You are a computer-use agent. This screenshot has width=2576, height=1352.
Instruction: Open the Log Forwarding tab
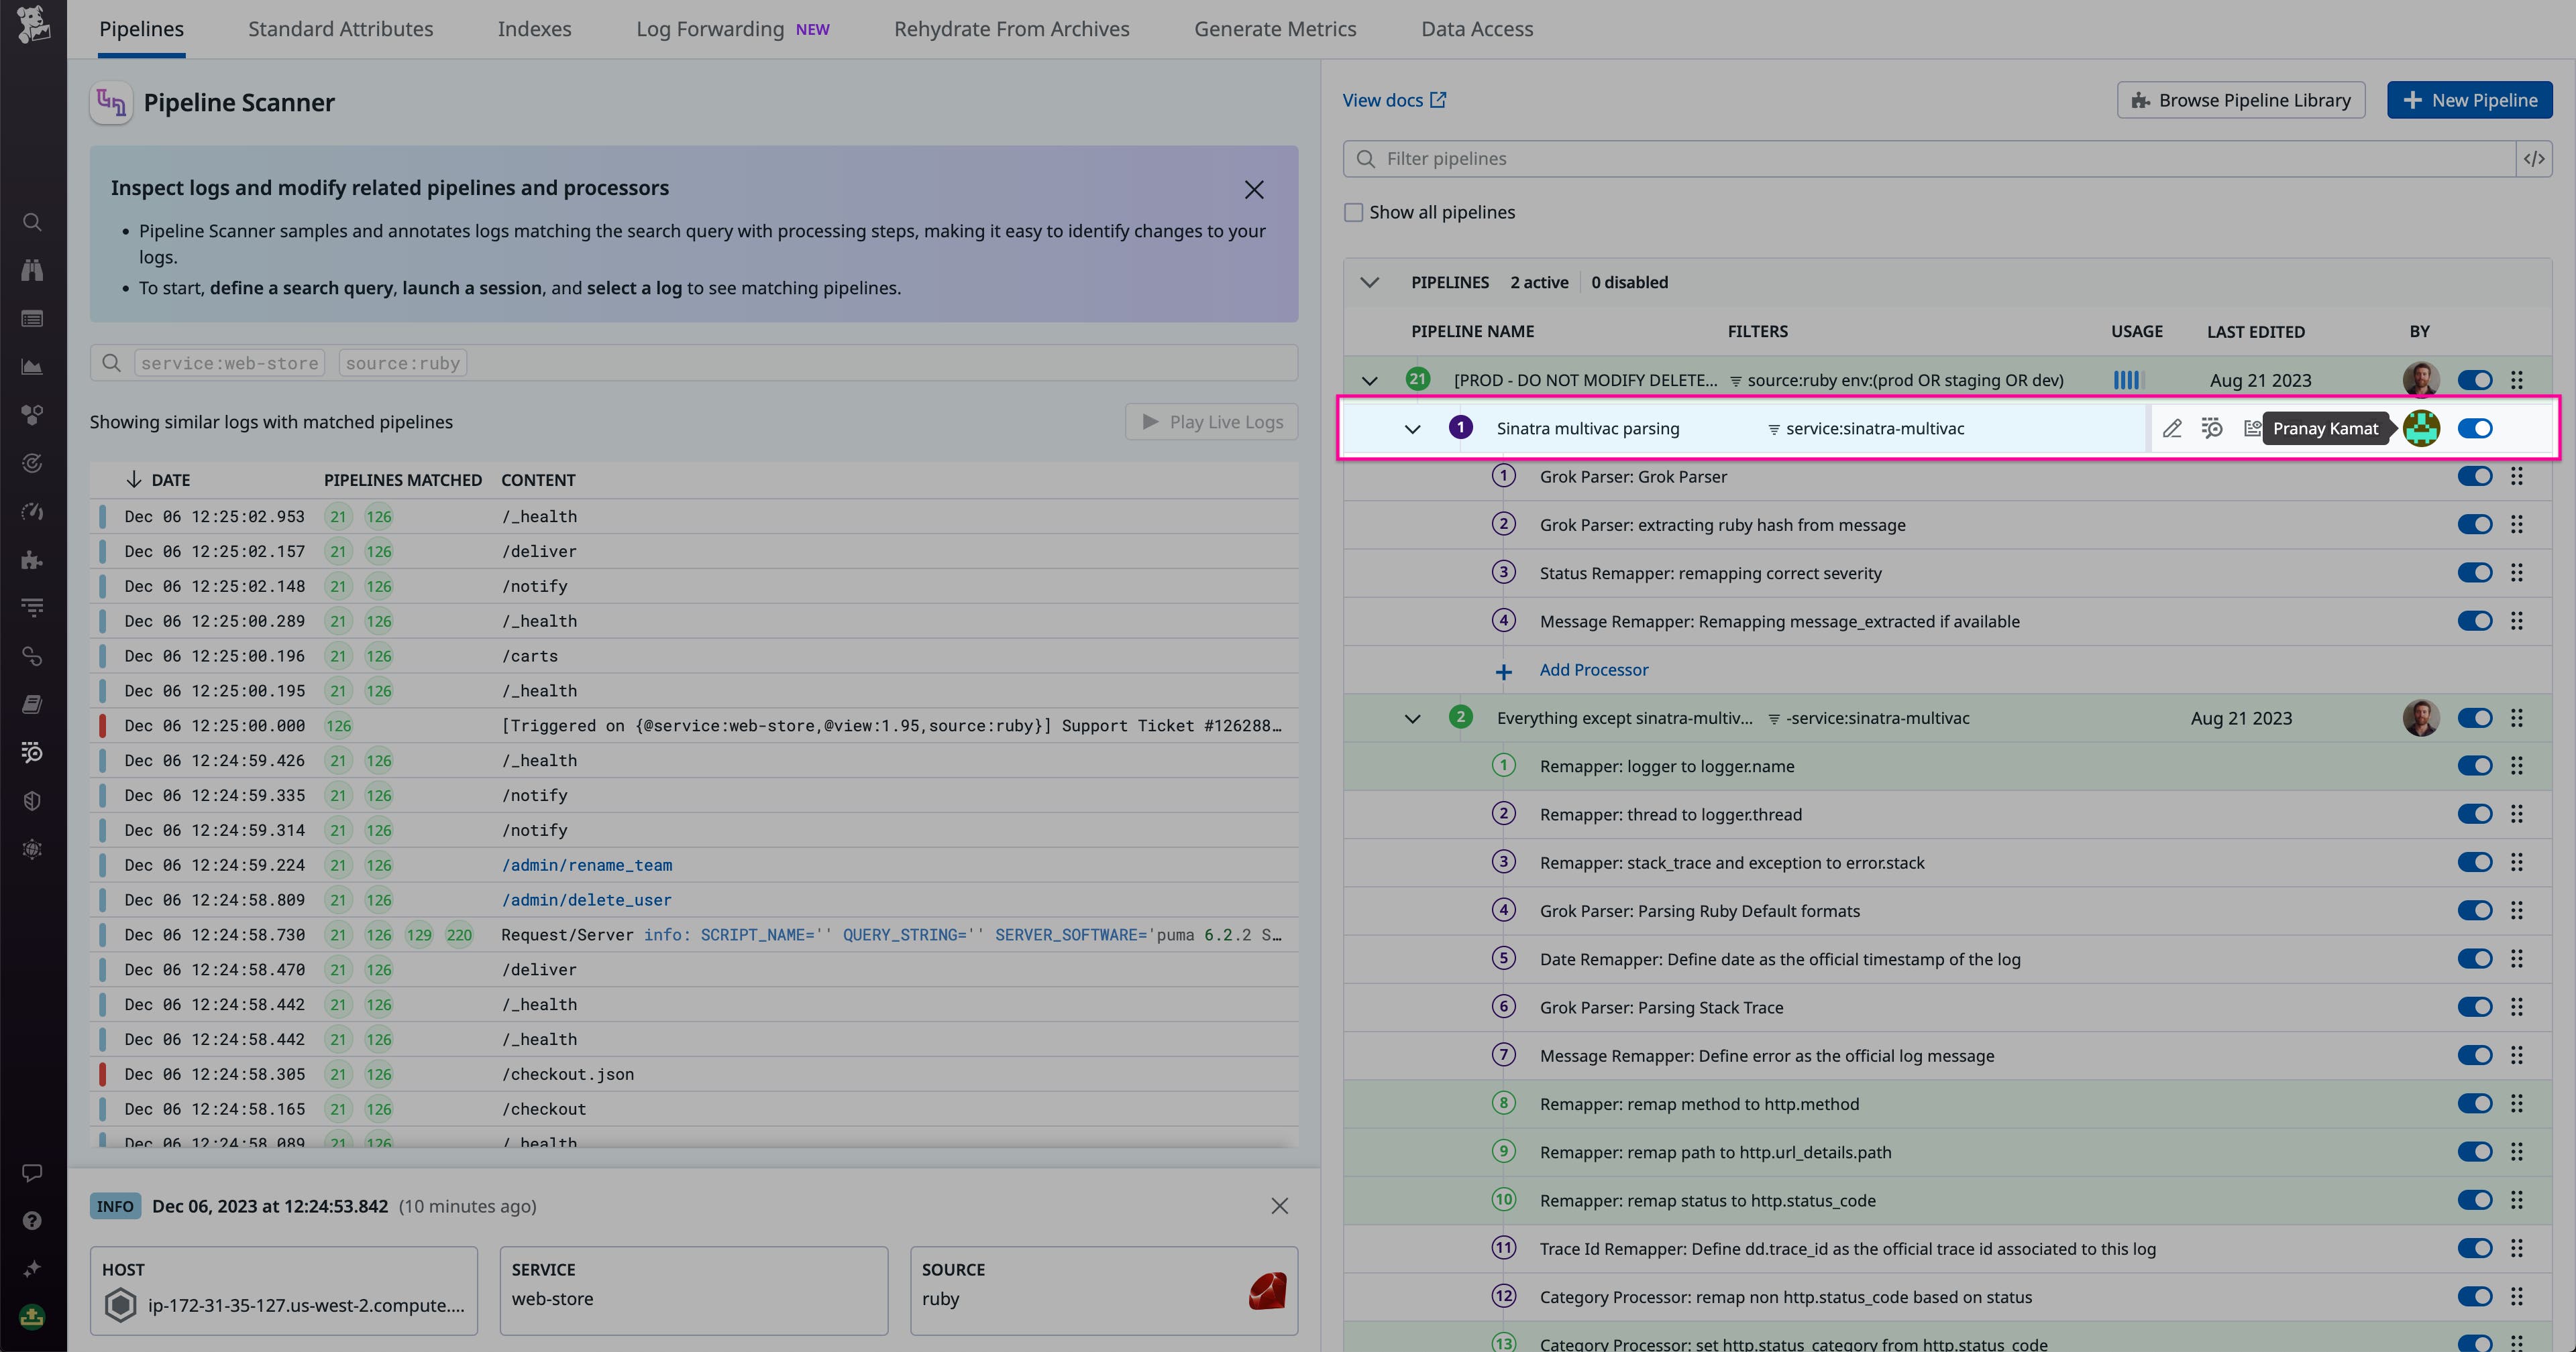tap(710, 28)
